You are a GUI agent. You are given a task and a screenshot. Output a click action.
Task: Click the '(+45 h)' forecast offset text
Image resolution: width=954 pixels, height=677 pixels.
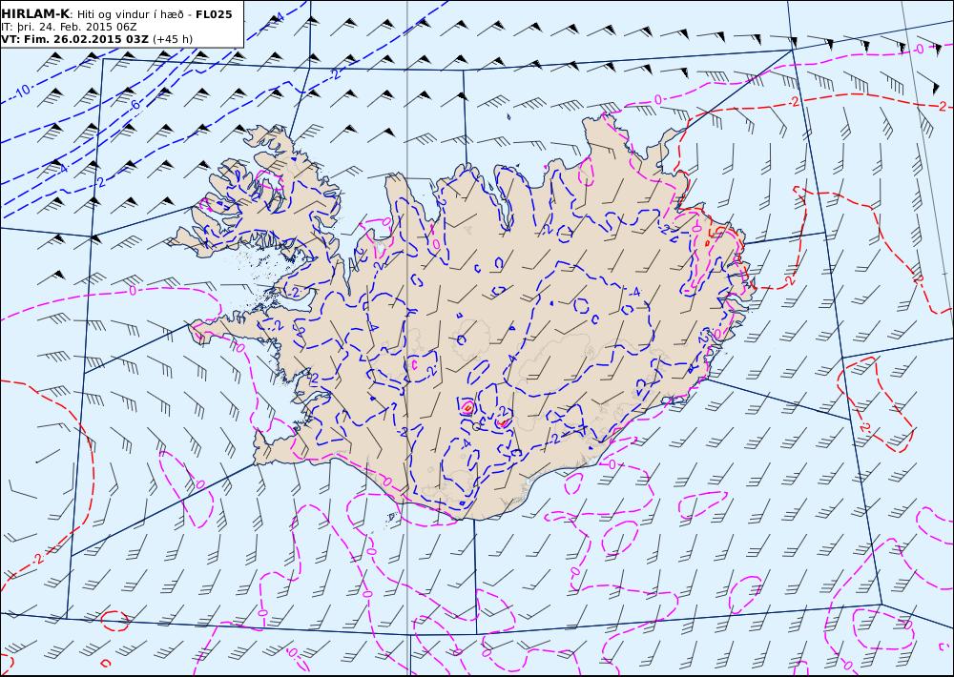172,39
